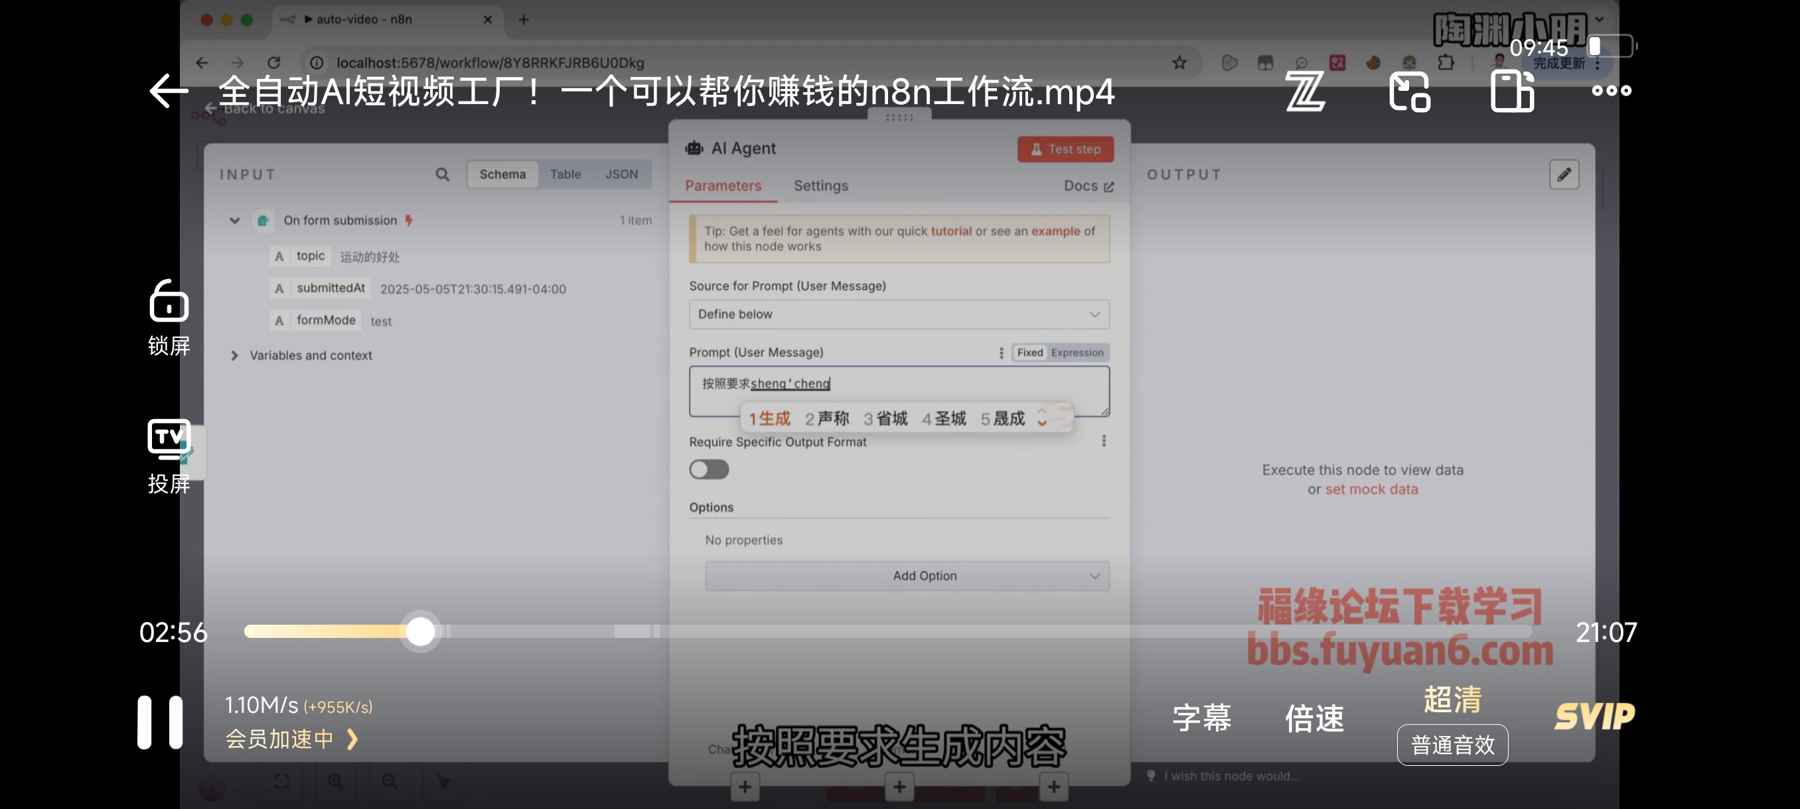Open the Docs link
The height and width of the screenshot is (809, 1800).
[1088, 186]
